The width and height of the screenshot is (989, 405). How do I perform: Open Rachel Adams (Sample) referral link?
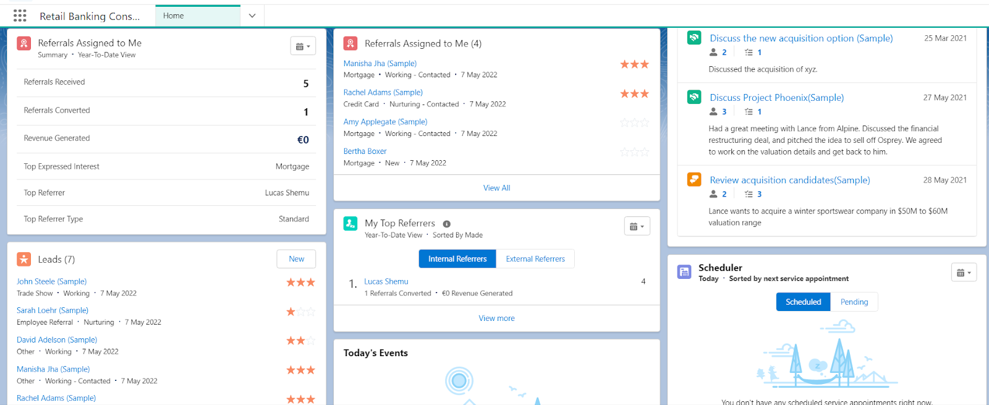(x=383, y=93)
